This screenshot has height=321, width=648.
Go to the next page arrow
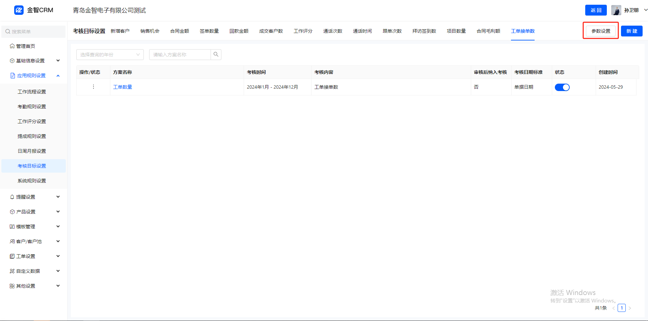[630, 308]
